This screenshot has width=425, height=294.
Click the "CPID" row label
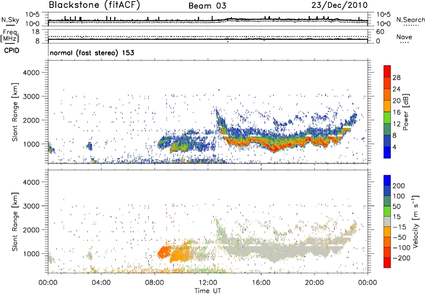point(12,50)
